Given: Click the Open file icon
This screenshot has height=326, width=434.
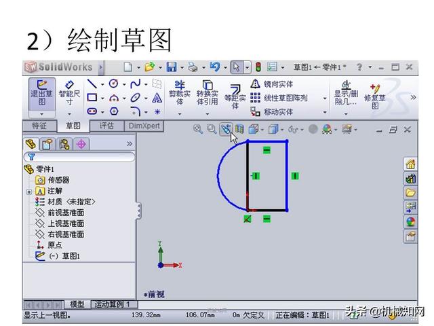Looking at the screenshot, I should point(149,67).
